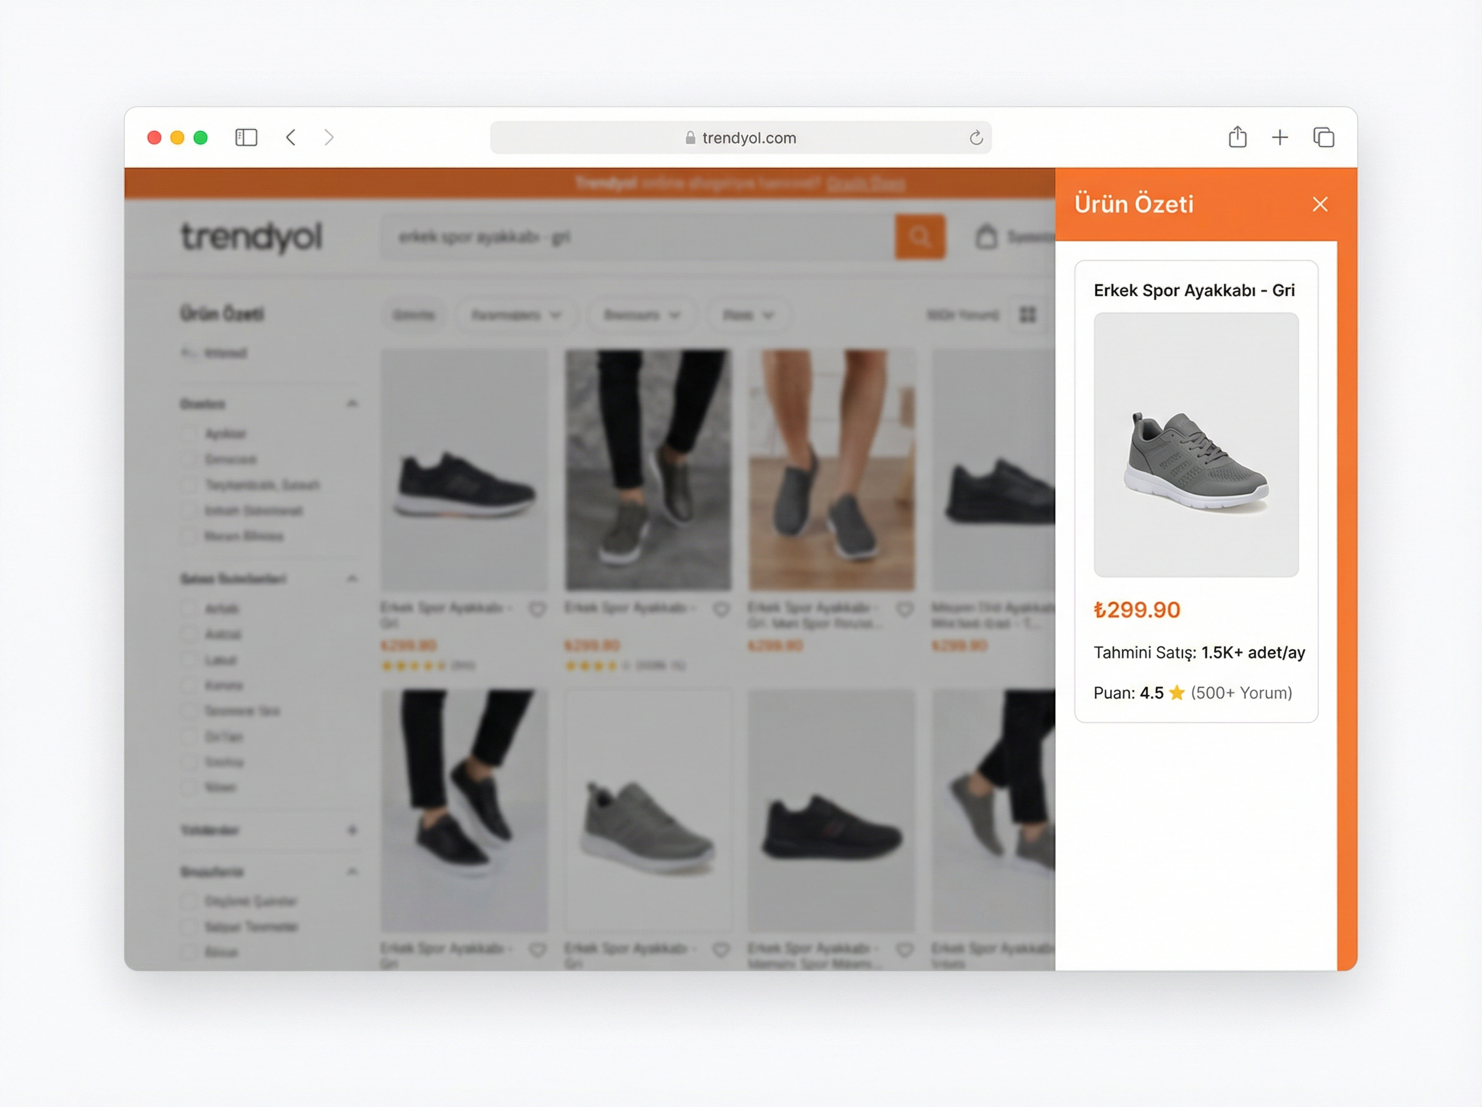Open the Safari sidebar toggle icon

coord(246,137)
